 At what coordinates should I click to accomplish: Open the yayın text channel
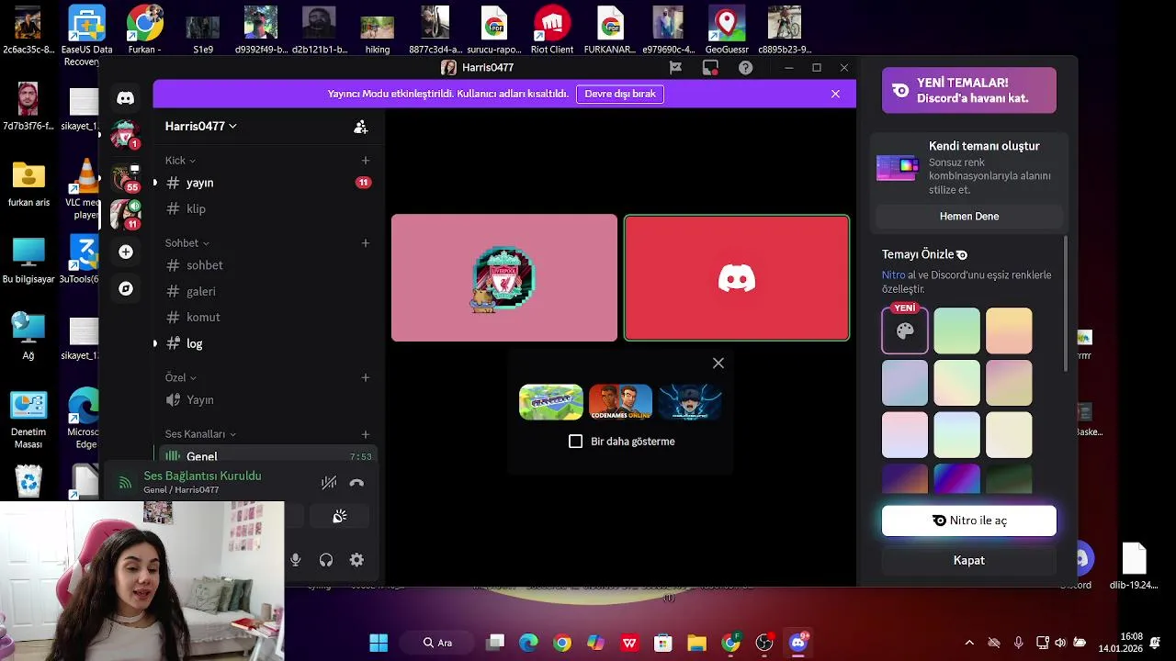[x=266, y=183]
